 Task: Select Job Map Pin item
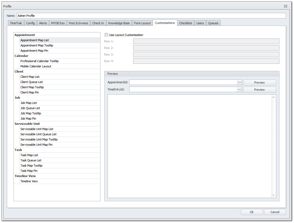(x=28, y=118)
